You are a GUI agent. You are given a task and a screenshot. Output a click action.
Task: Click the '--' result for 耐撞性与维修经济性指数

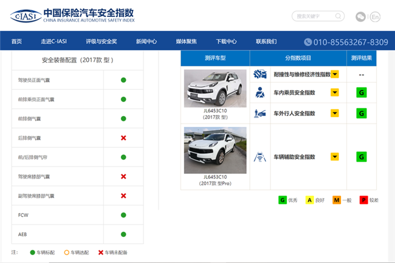coord(362,75)
